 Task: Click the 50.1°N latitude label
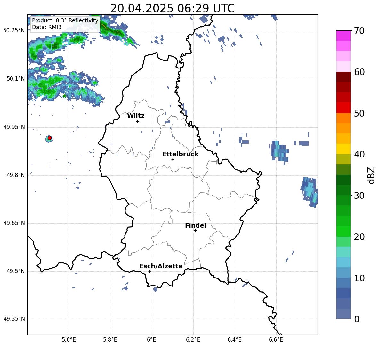(16, 79)
